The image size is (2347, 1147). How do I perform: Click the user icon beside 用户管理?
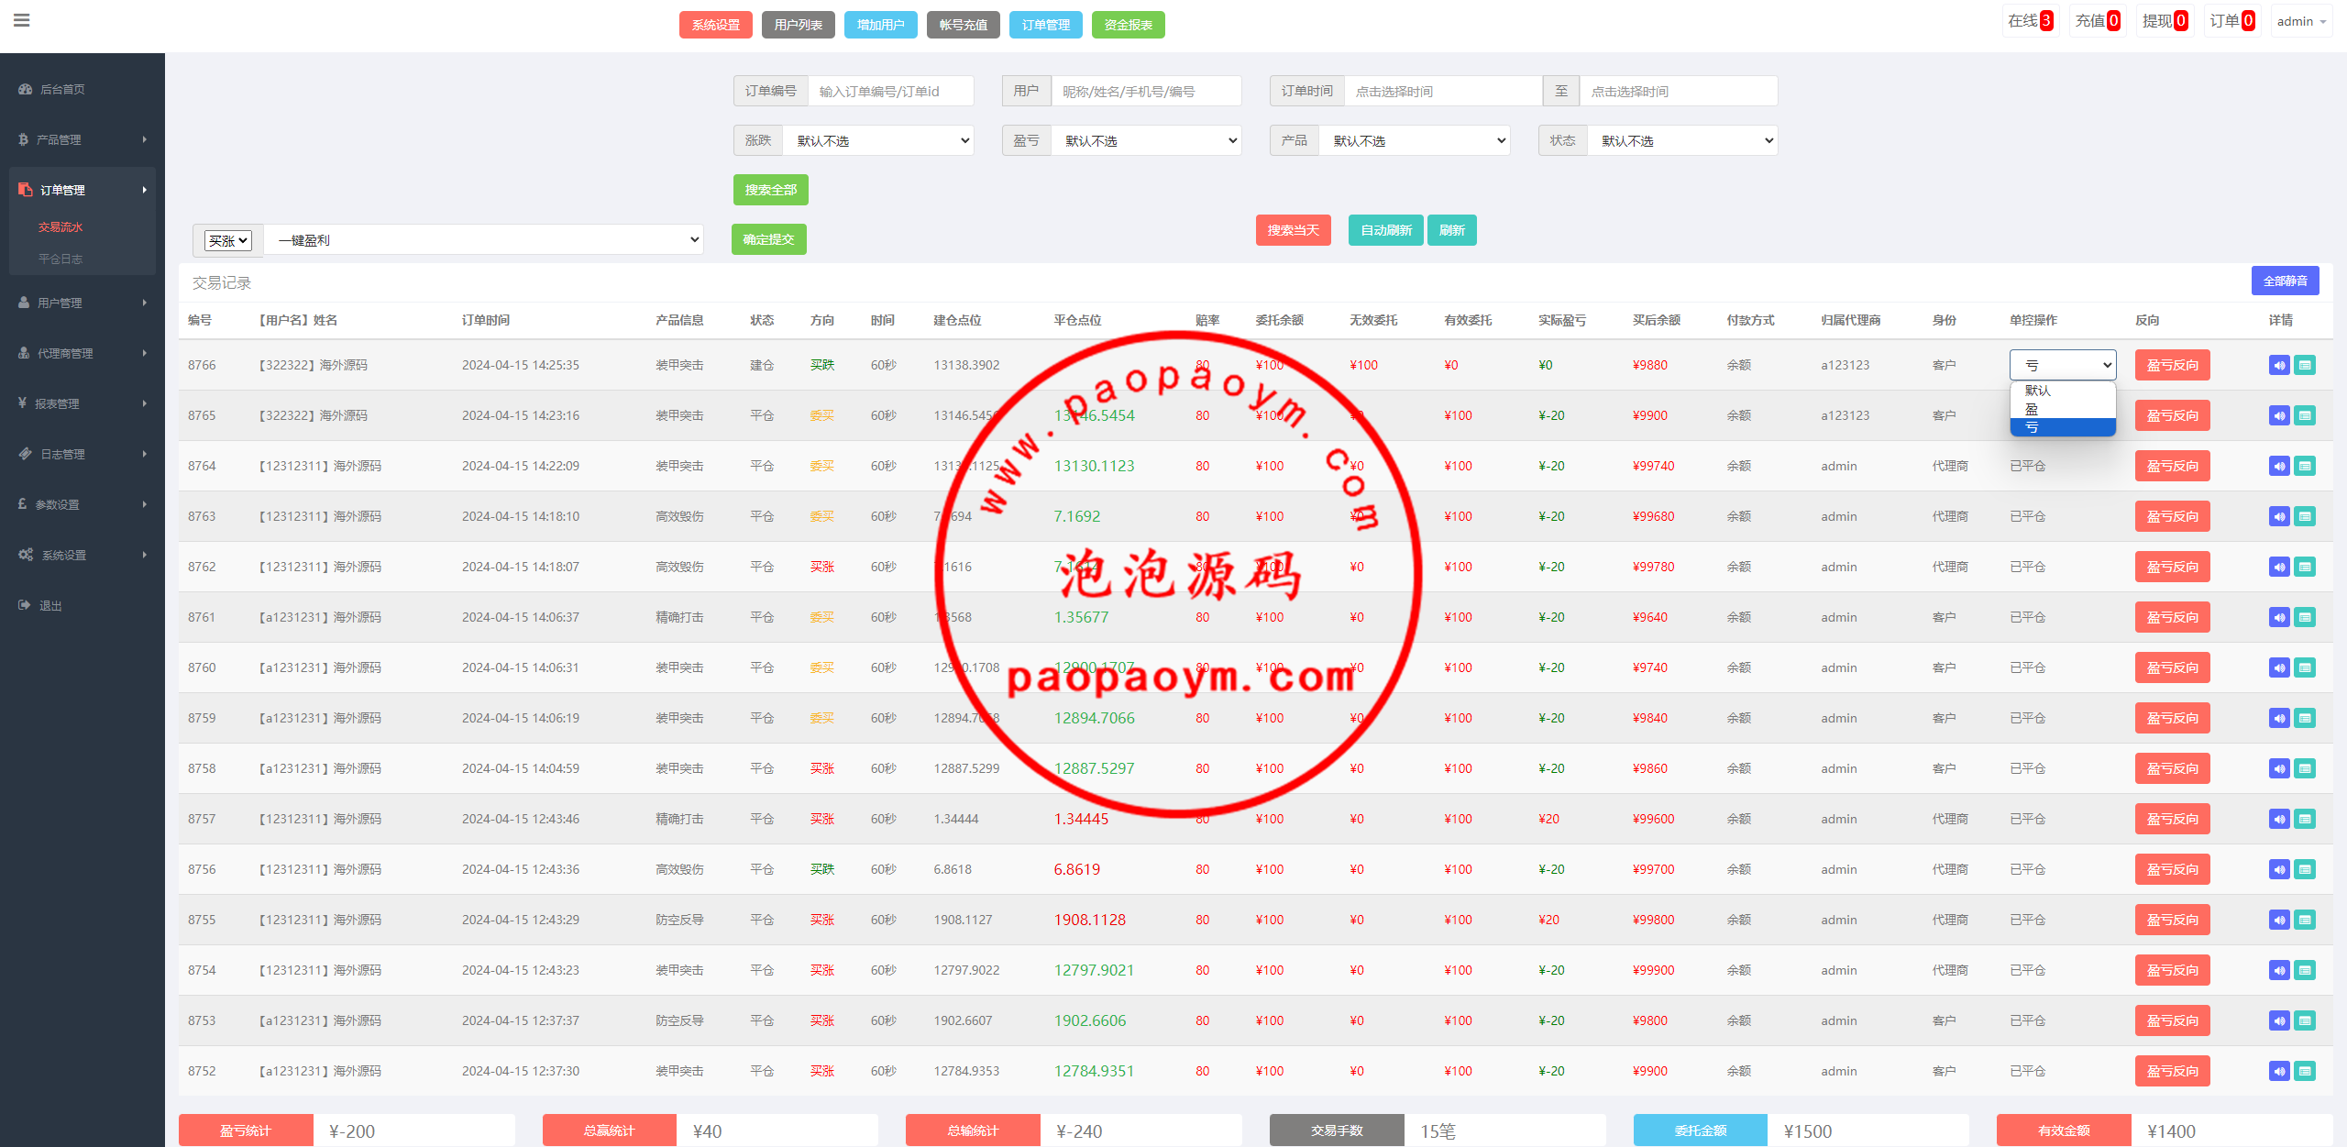pyautogui.click(x=24, y=303)
